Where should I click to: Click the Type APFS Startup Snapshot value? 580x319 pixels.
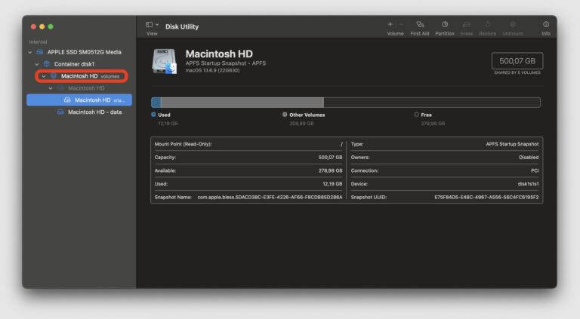tap(512, 144)
